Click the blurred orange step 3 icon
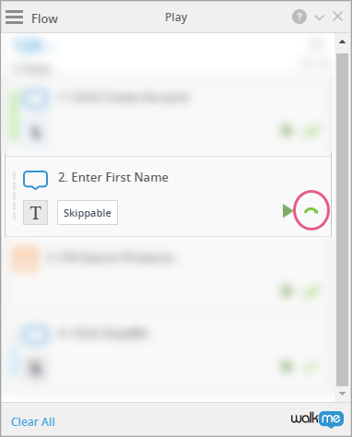Image resolution: width=352 pixels, height=437 pixels. click(x=26, y=259)
